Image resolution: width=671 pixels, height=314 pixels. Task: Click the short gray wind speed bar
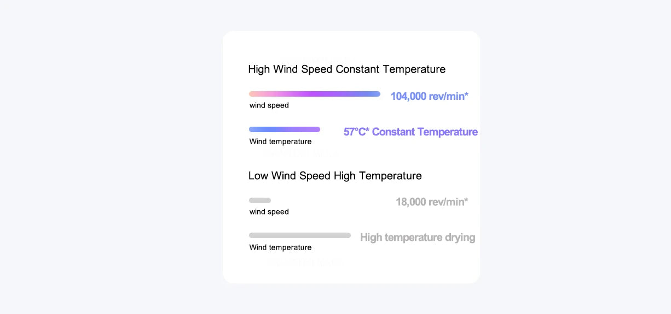point(260,200)
